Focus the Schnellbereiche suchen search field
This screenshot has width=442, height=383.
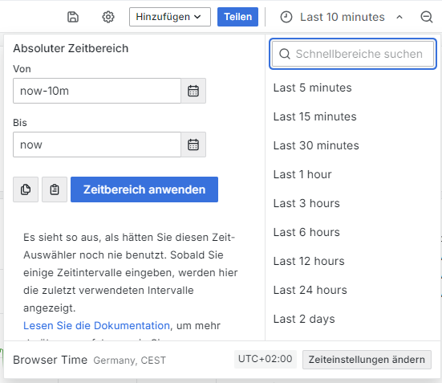353,54
